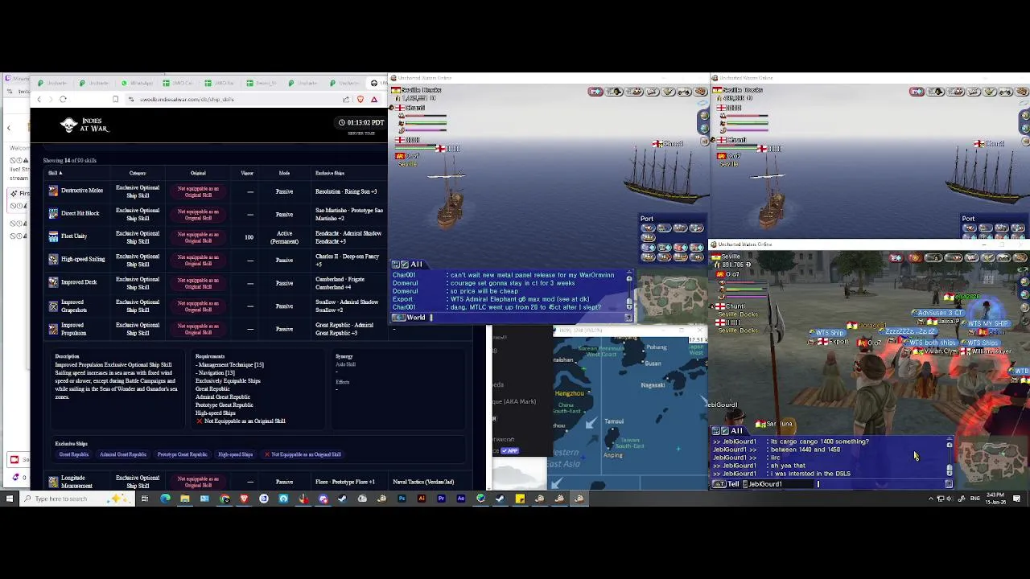Image resolution: width=1030 pixels, height=579 pixels.
Task: Open the Brave shields icon
Action: click(x=360, y=99)
